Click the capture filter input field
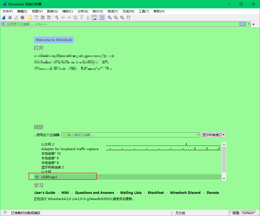260x216 pixels. [x=131, y=135]
